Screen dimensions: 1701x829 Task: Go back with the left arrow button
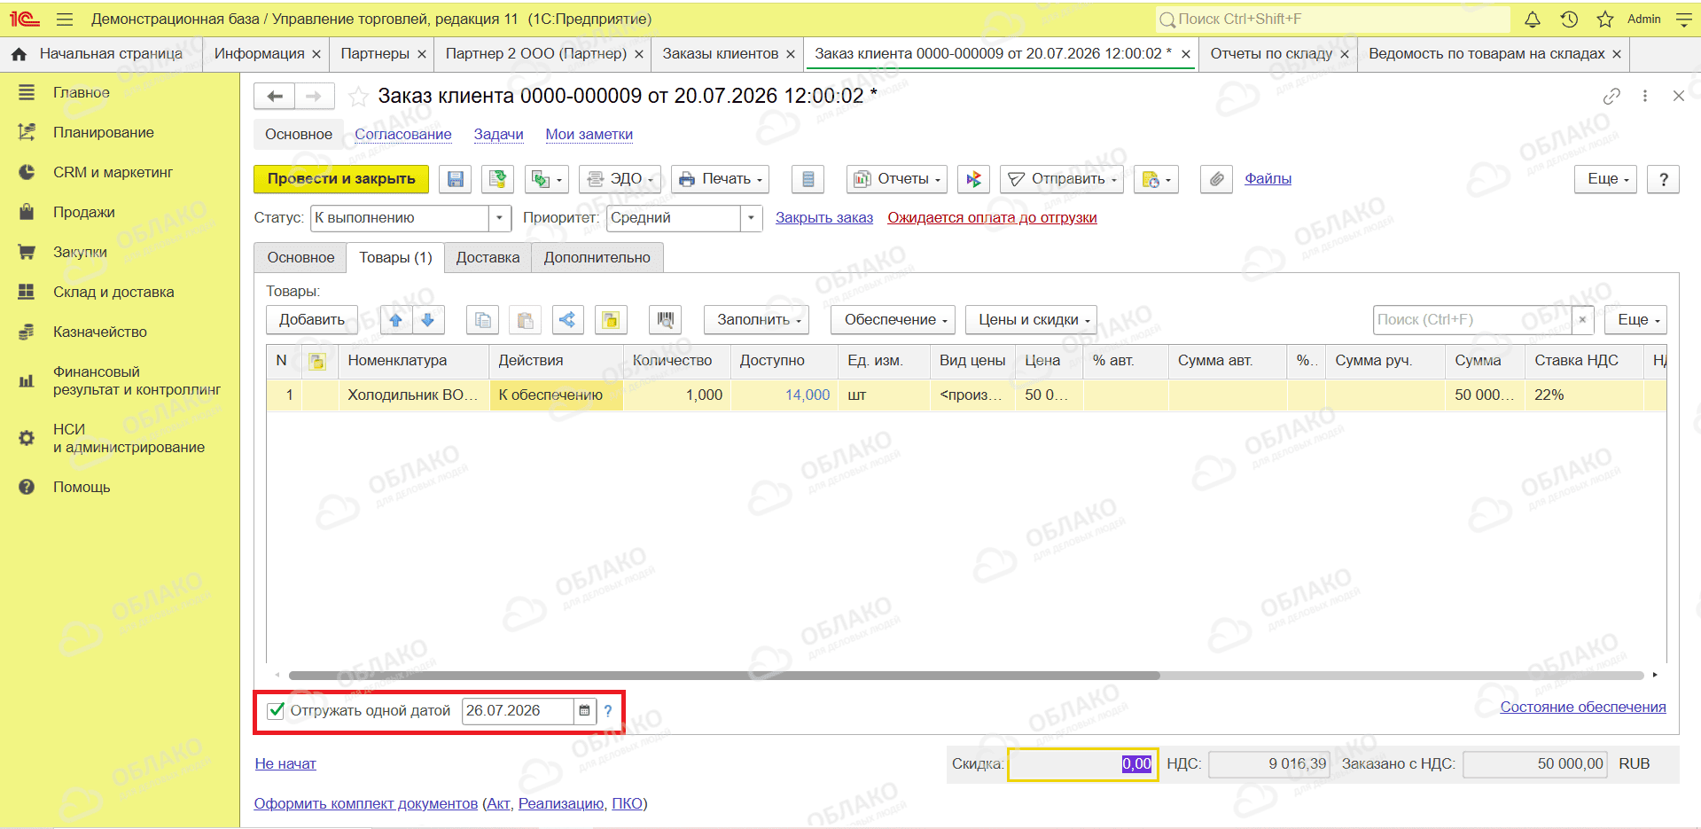coord(275,96)
